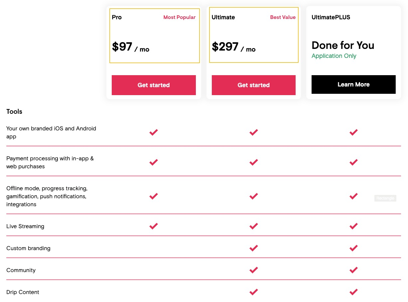This screenshot has width=408, height=302.
Task: Click Pro checkmark for branded iOS and Android app
Action: click(153, 132)
